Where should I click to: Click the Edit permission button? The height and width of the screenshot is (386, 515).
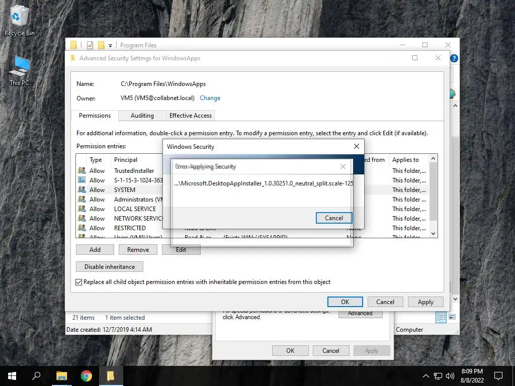click(181, 250)
